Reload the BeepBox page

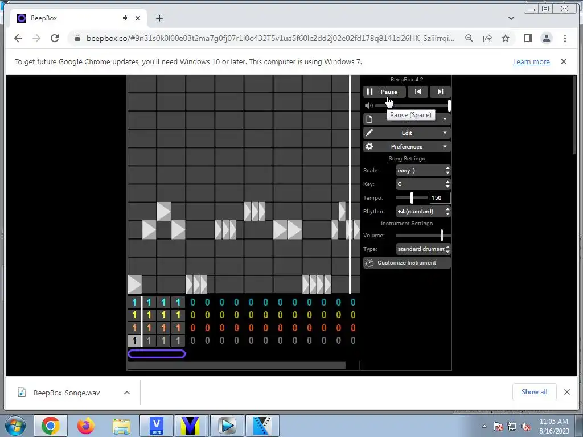(x=55, y=38)
